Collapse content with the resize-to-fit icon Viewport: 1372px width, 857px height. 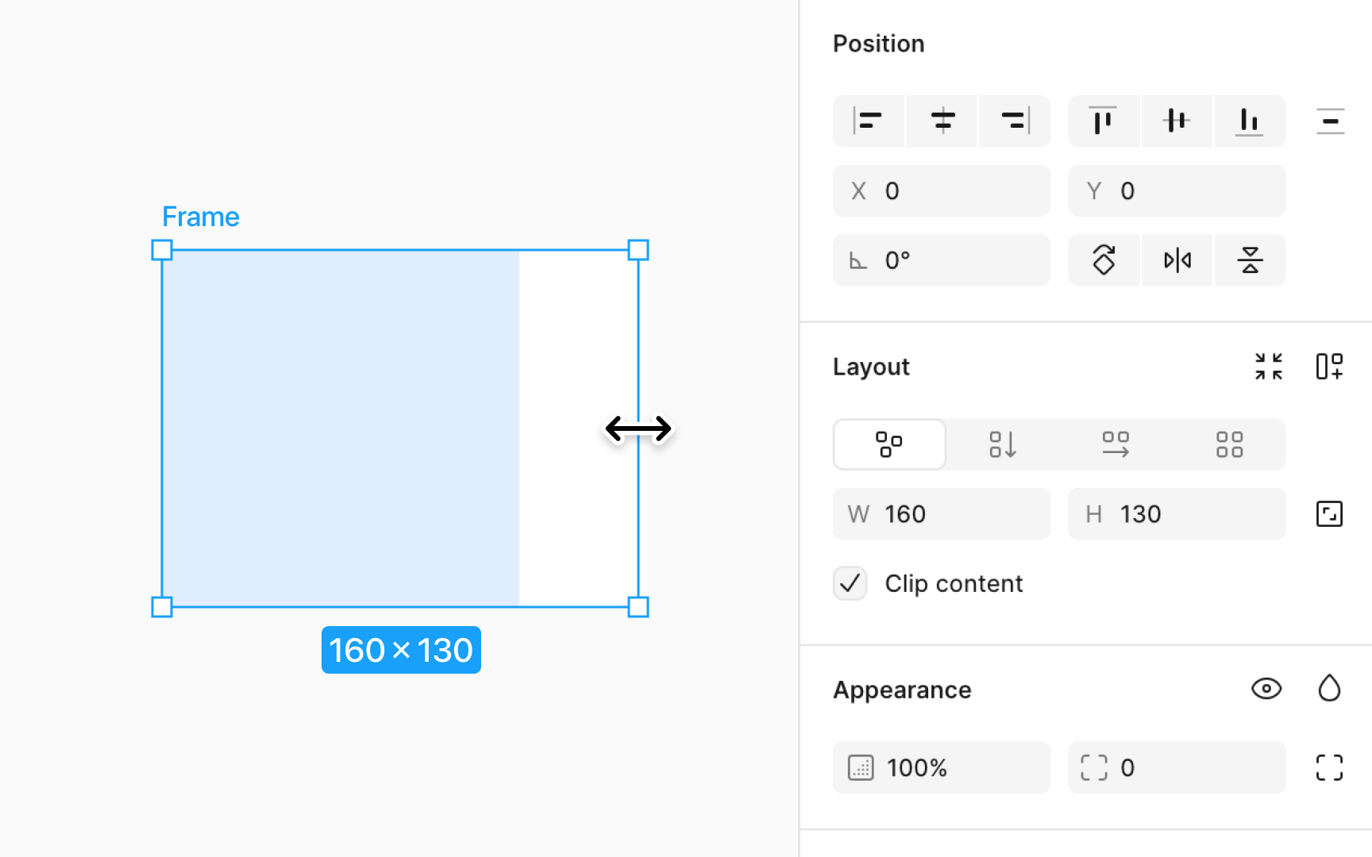[1268, 366]
